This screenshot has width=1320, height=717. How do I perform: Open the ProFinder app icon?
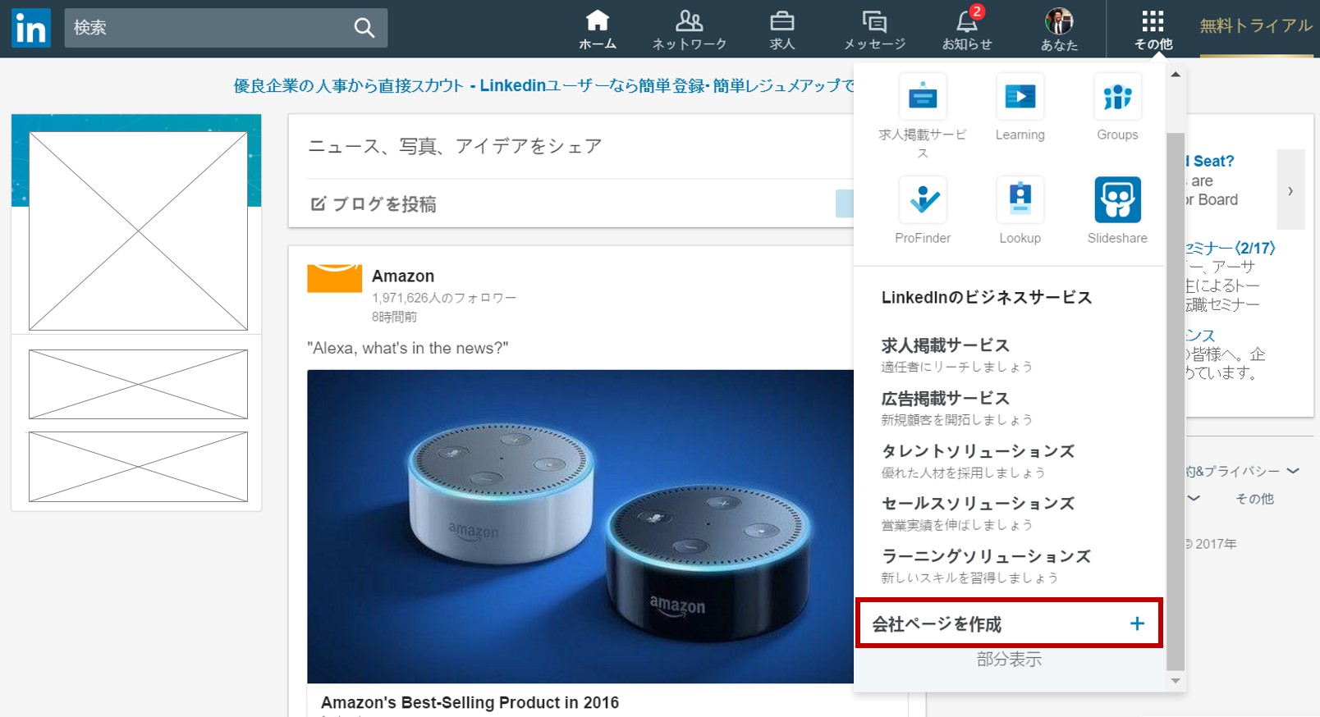click(x=923, y=199)
